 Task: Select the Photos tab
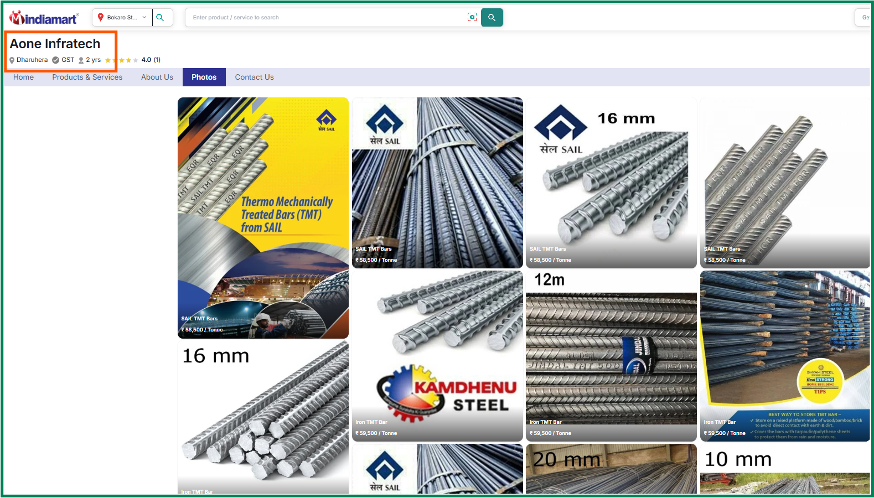204,77
